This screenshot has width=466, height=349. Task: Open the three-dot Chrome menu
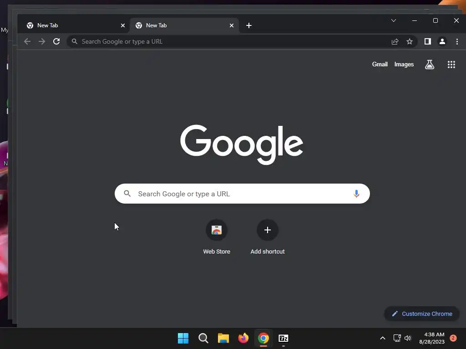pyautogui.click(x=457, y=41)
